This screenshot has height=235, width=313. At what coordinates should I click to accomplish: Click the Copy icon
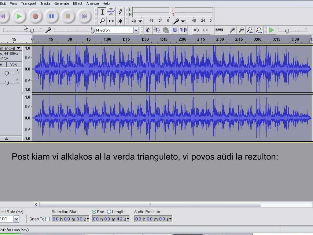click(157, 30)
